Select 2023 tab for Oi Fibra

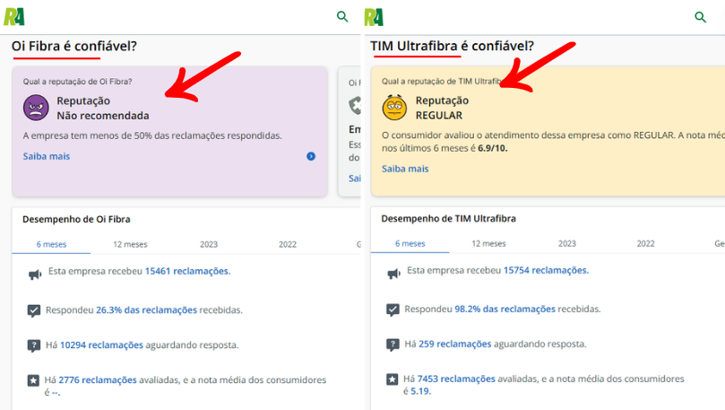point(209,244)
